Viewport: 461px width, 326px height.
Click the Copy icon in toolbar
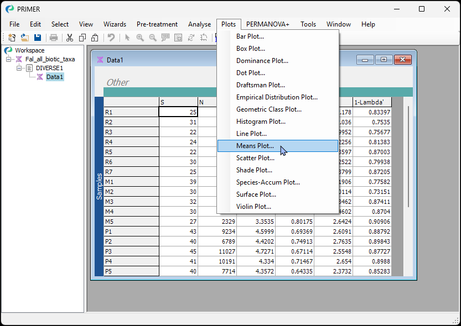pos(82,38)
